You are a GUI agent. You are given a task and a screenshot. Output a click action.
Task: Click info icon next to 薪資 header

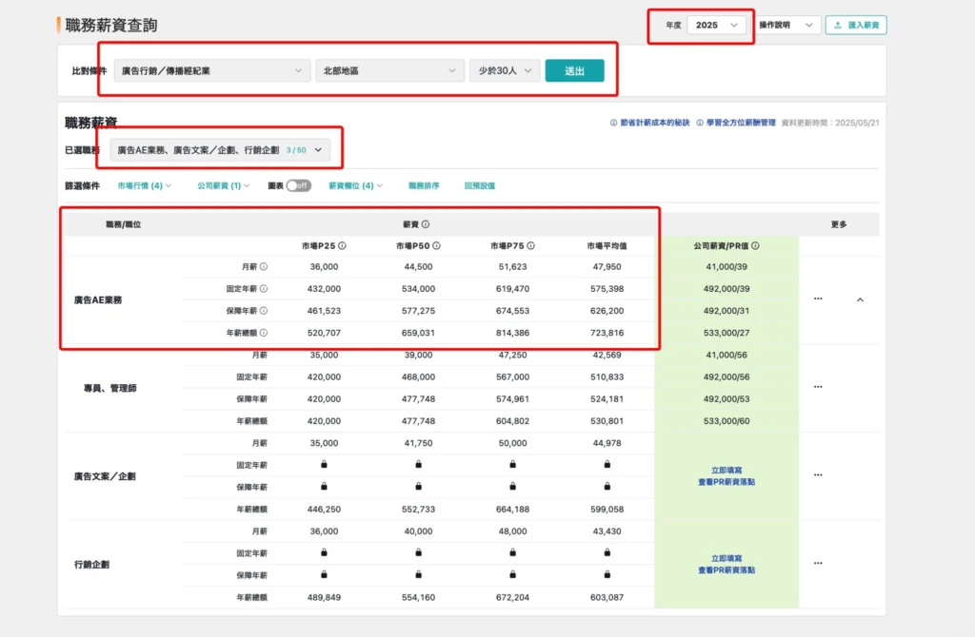coord(426,224)
